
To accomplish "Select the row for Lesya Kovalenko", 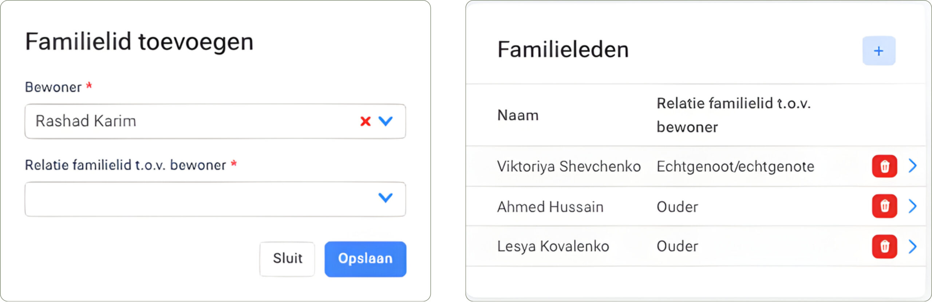I will 553,246.
